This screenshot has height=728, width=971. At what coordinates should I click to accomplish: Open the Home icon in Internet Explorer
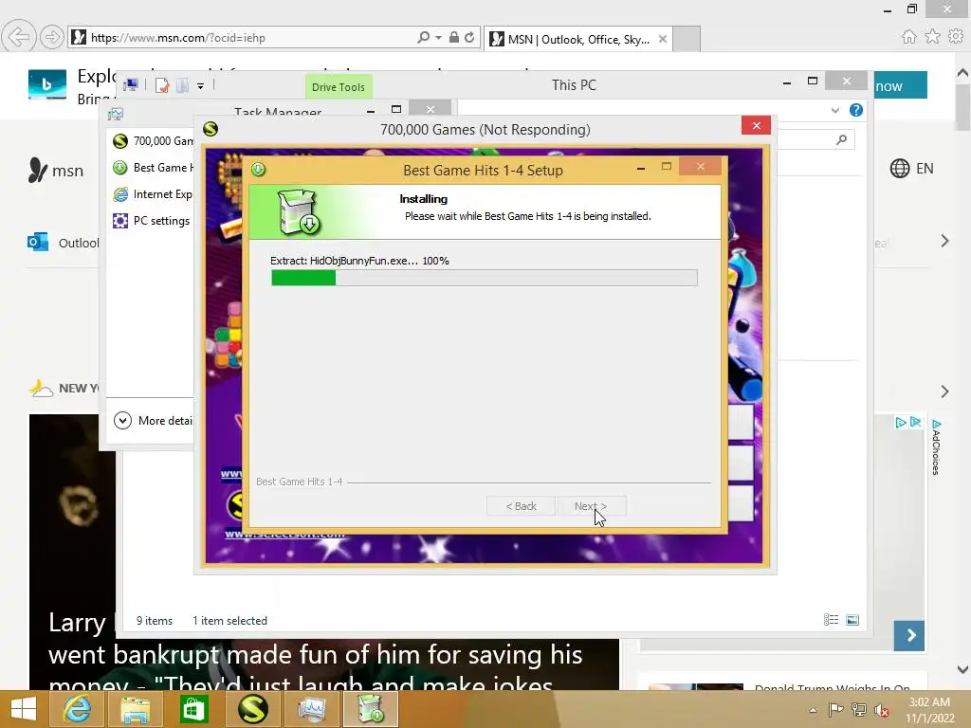click(908, 37)
